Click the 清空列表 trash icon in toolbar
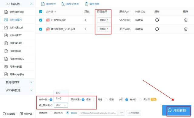The height and width of the screenshot is (118, 194). pos(86,4)
